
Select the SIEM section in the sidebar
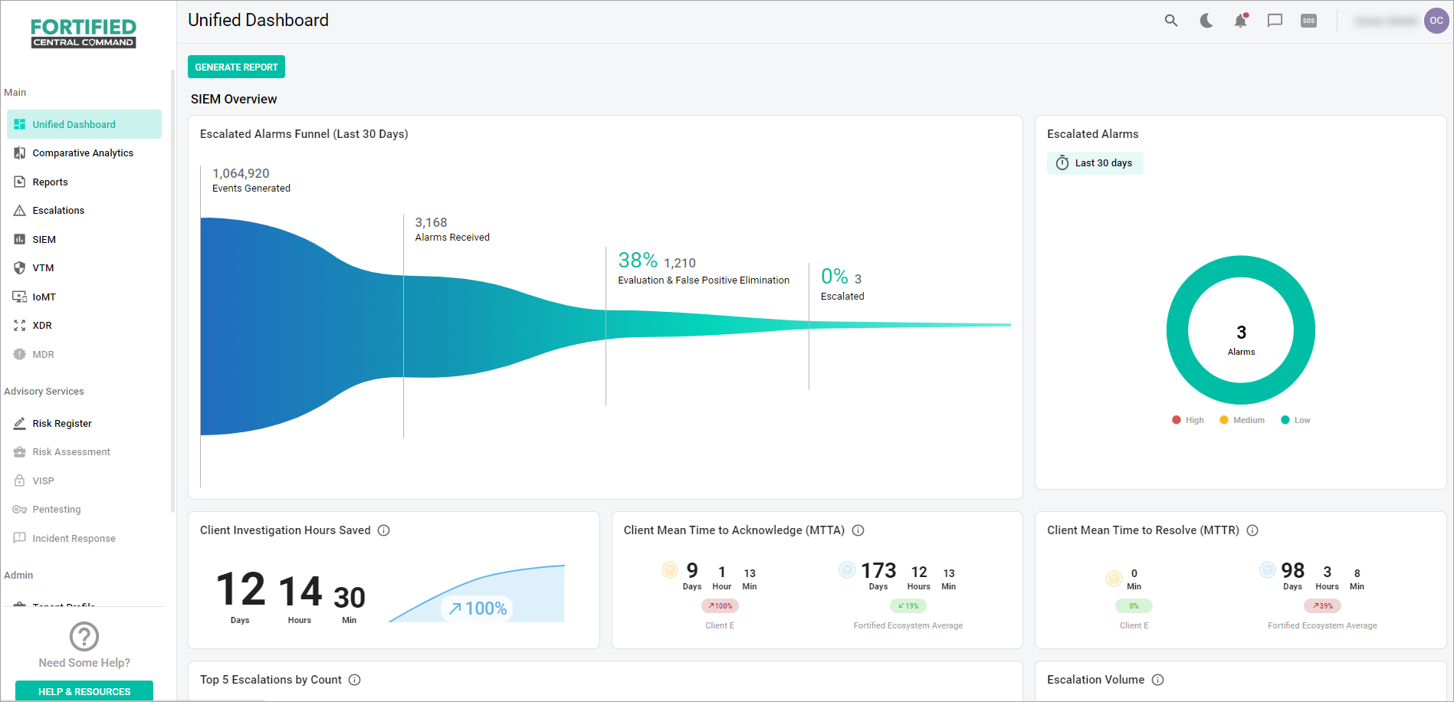pos(44,239)
